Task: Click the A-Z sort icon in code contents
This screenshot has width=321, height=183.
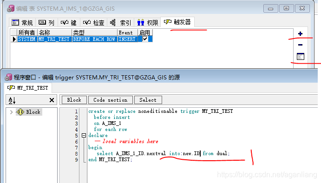Action: (12, 100)
